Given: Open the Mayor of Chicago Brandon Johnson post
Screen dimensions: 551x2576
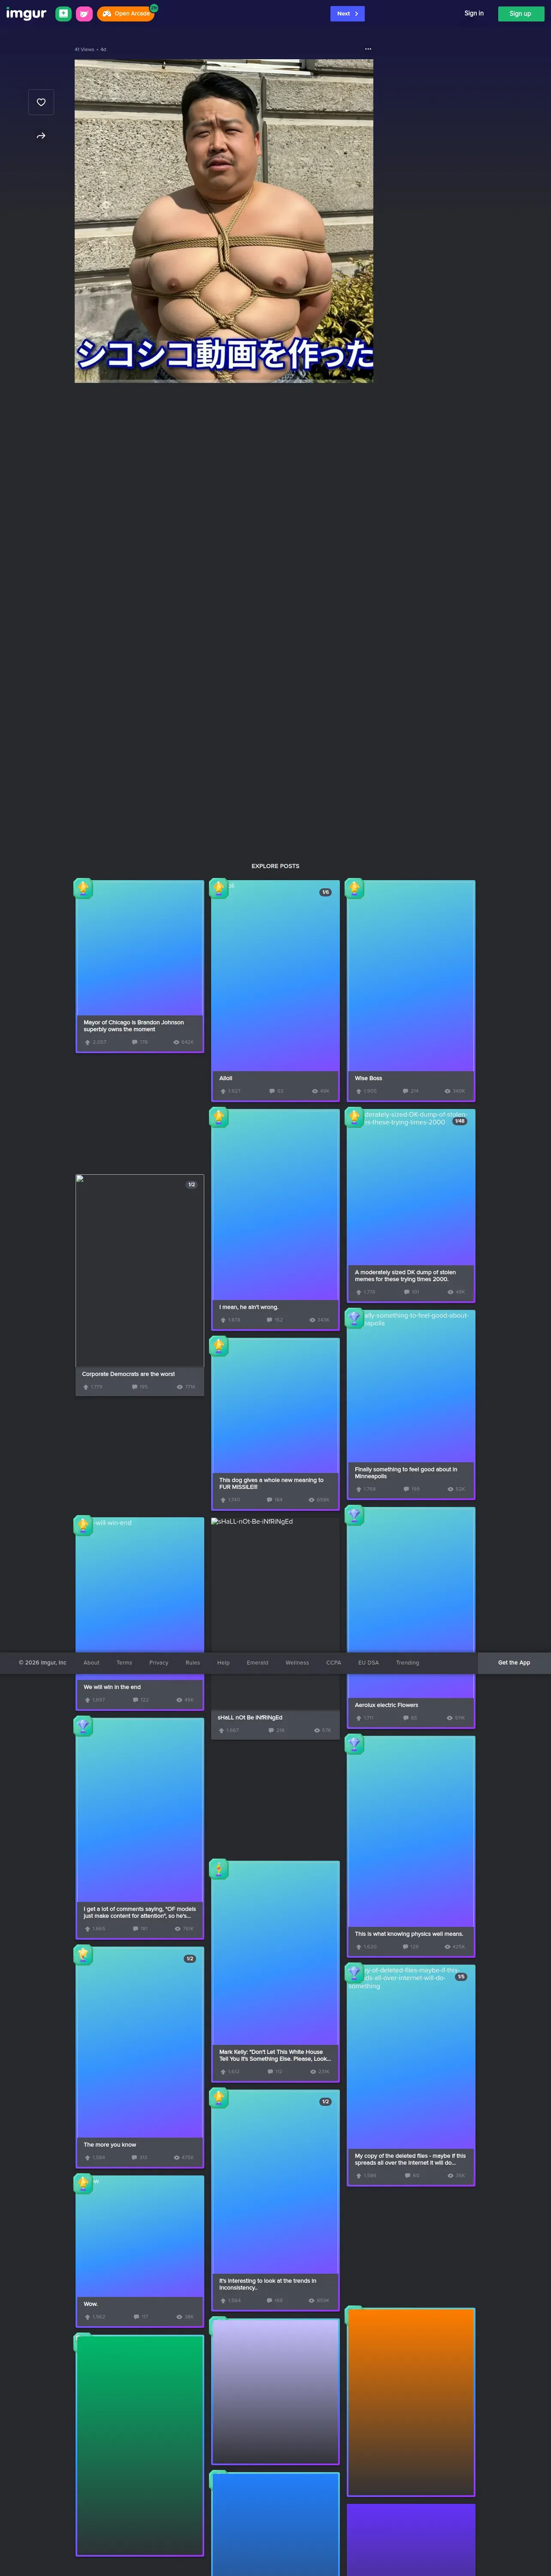Looking at the screenshot, I should point(139,966).
